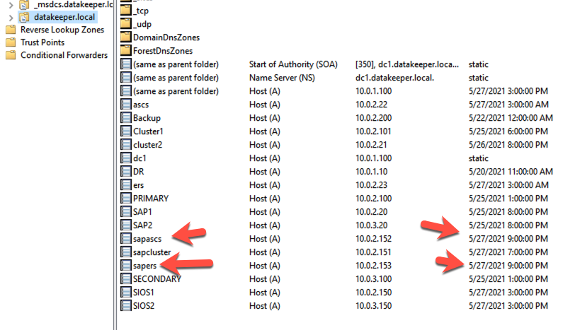The width and height of the screenshot is (575, 330).
Task: Select the DR host record name
Action: point(138,172)
